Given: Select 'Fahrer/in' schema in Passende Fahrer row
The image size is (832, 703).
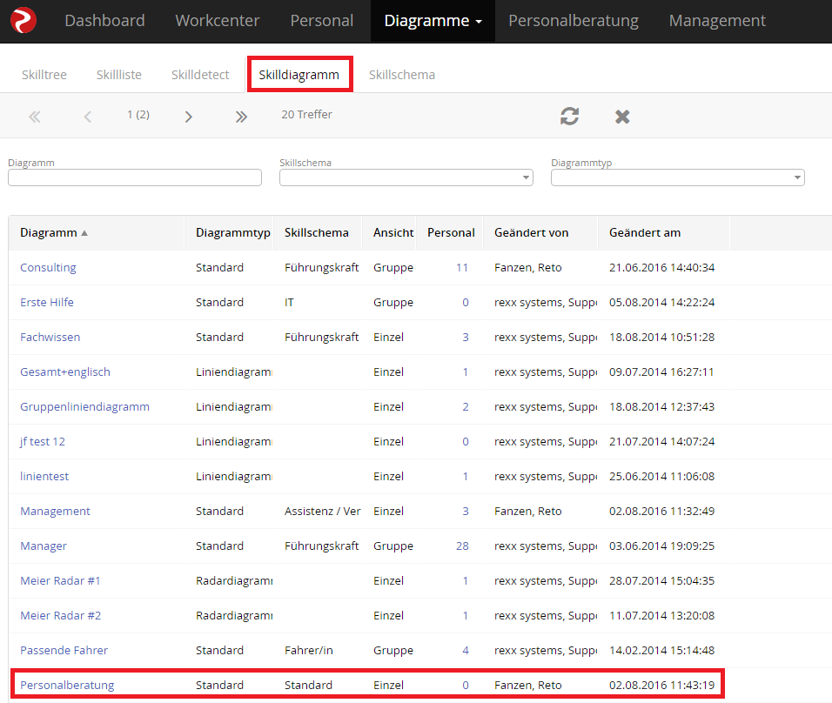Looking at the screenshot, I should pos(309,651).
